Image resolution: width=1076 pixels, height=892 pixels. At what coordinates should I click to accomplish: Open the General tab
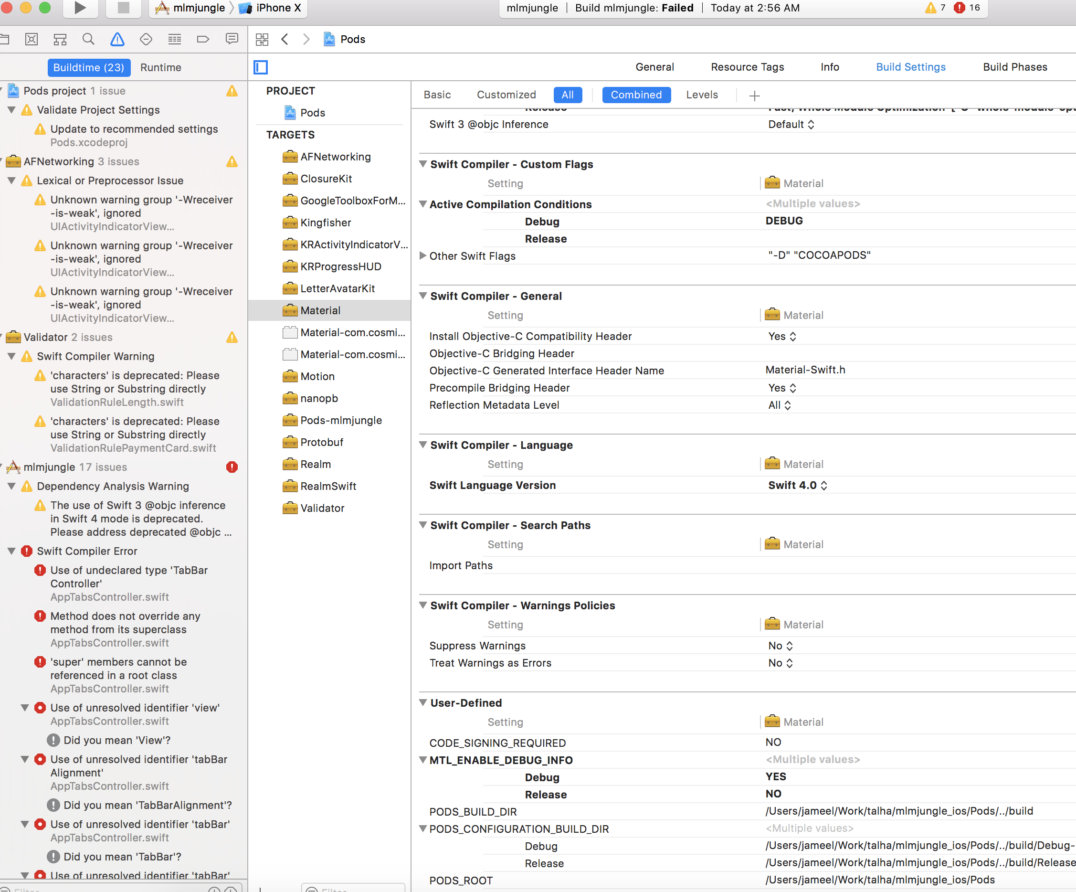point(654,67)
